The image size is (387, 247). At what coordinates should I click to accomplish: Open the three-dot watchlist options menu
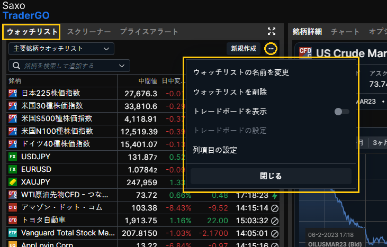coord(271,49)
